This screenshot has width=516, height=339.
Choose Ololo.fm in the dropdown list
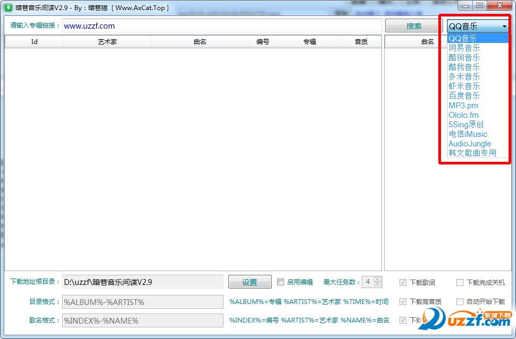[478, 115]
